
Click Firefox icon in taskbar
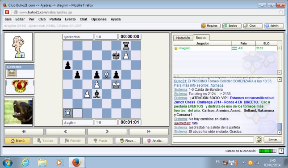click(76, 163)
